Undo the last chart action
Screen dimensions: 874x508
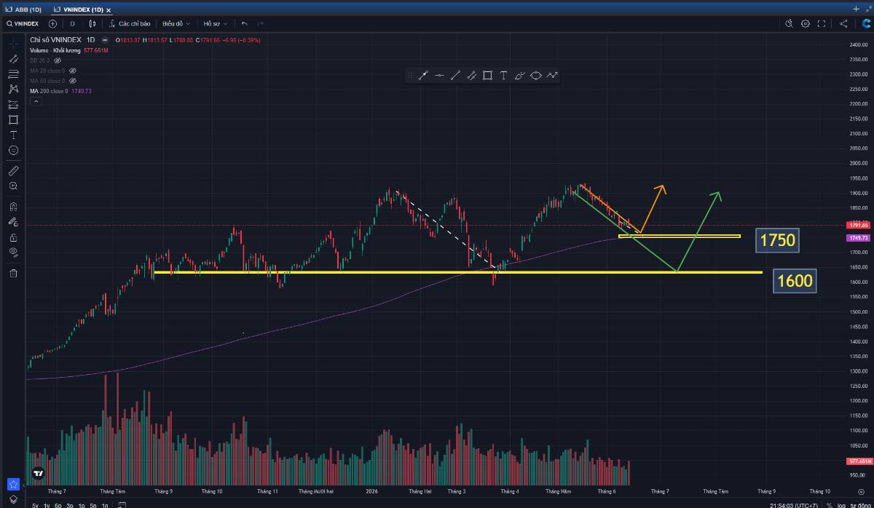click(245, 23)
